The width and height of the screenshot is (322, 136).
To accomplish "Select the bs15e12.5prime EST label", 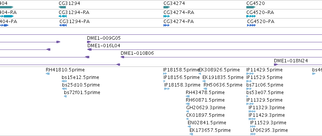I will [80, 77].
